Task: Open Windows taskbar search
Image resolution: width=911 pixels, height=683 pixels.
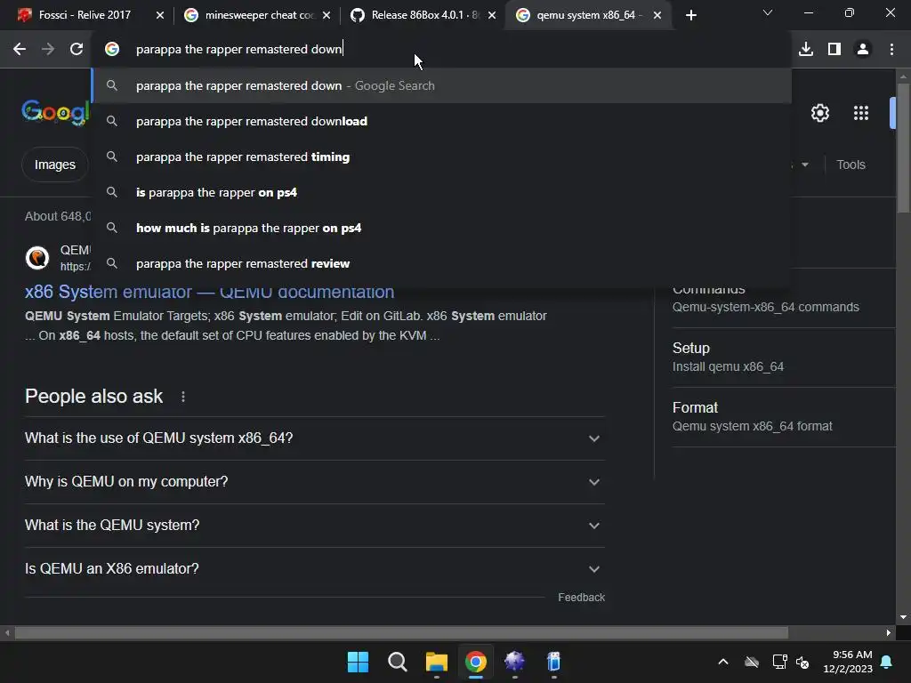Action: click(x=398, y=662)
